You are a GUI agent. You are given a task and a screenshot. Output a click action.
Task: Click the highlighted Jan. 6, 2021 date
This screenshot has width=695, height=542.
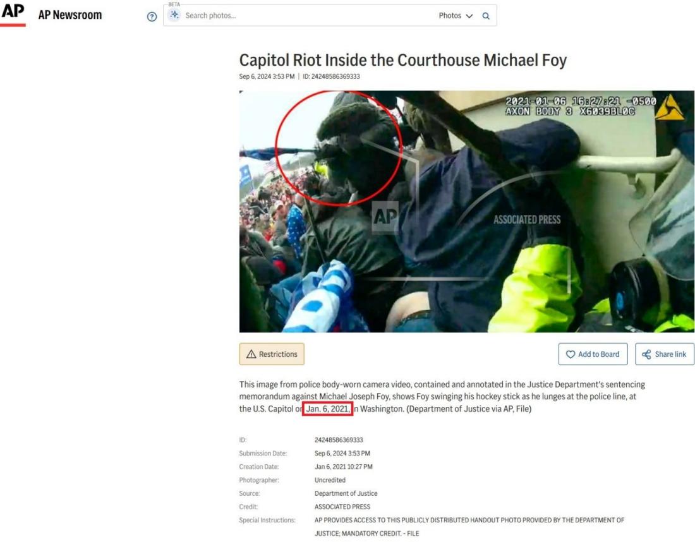327,409
